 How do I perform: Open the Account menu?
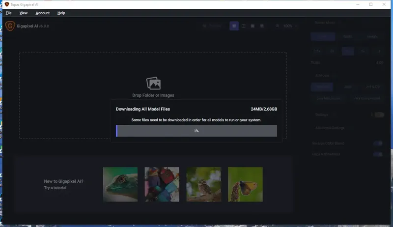point(42,13)
